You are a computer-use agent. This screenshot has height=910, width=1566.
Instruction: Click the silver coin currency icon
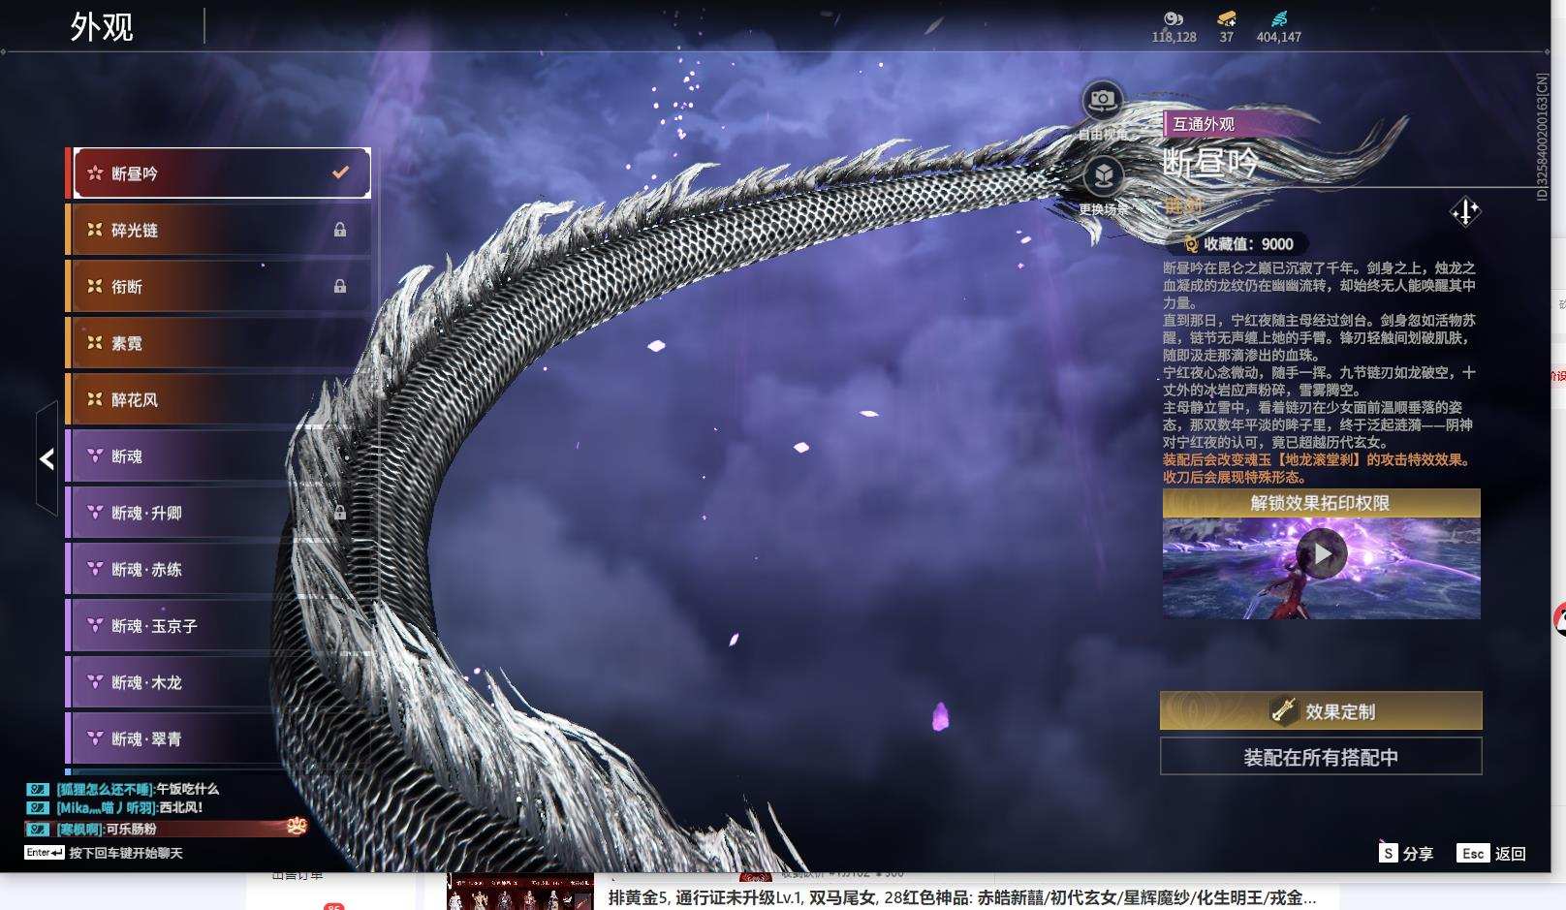(x=1174, y=18)
